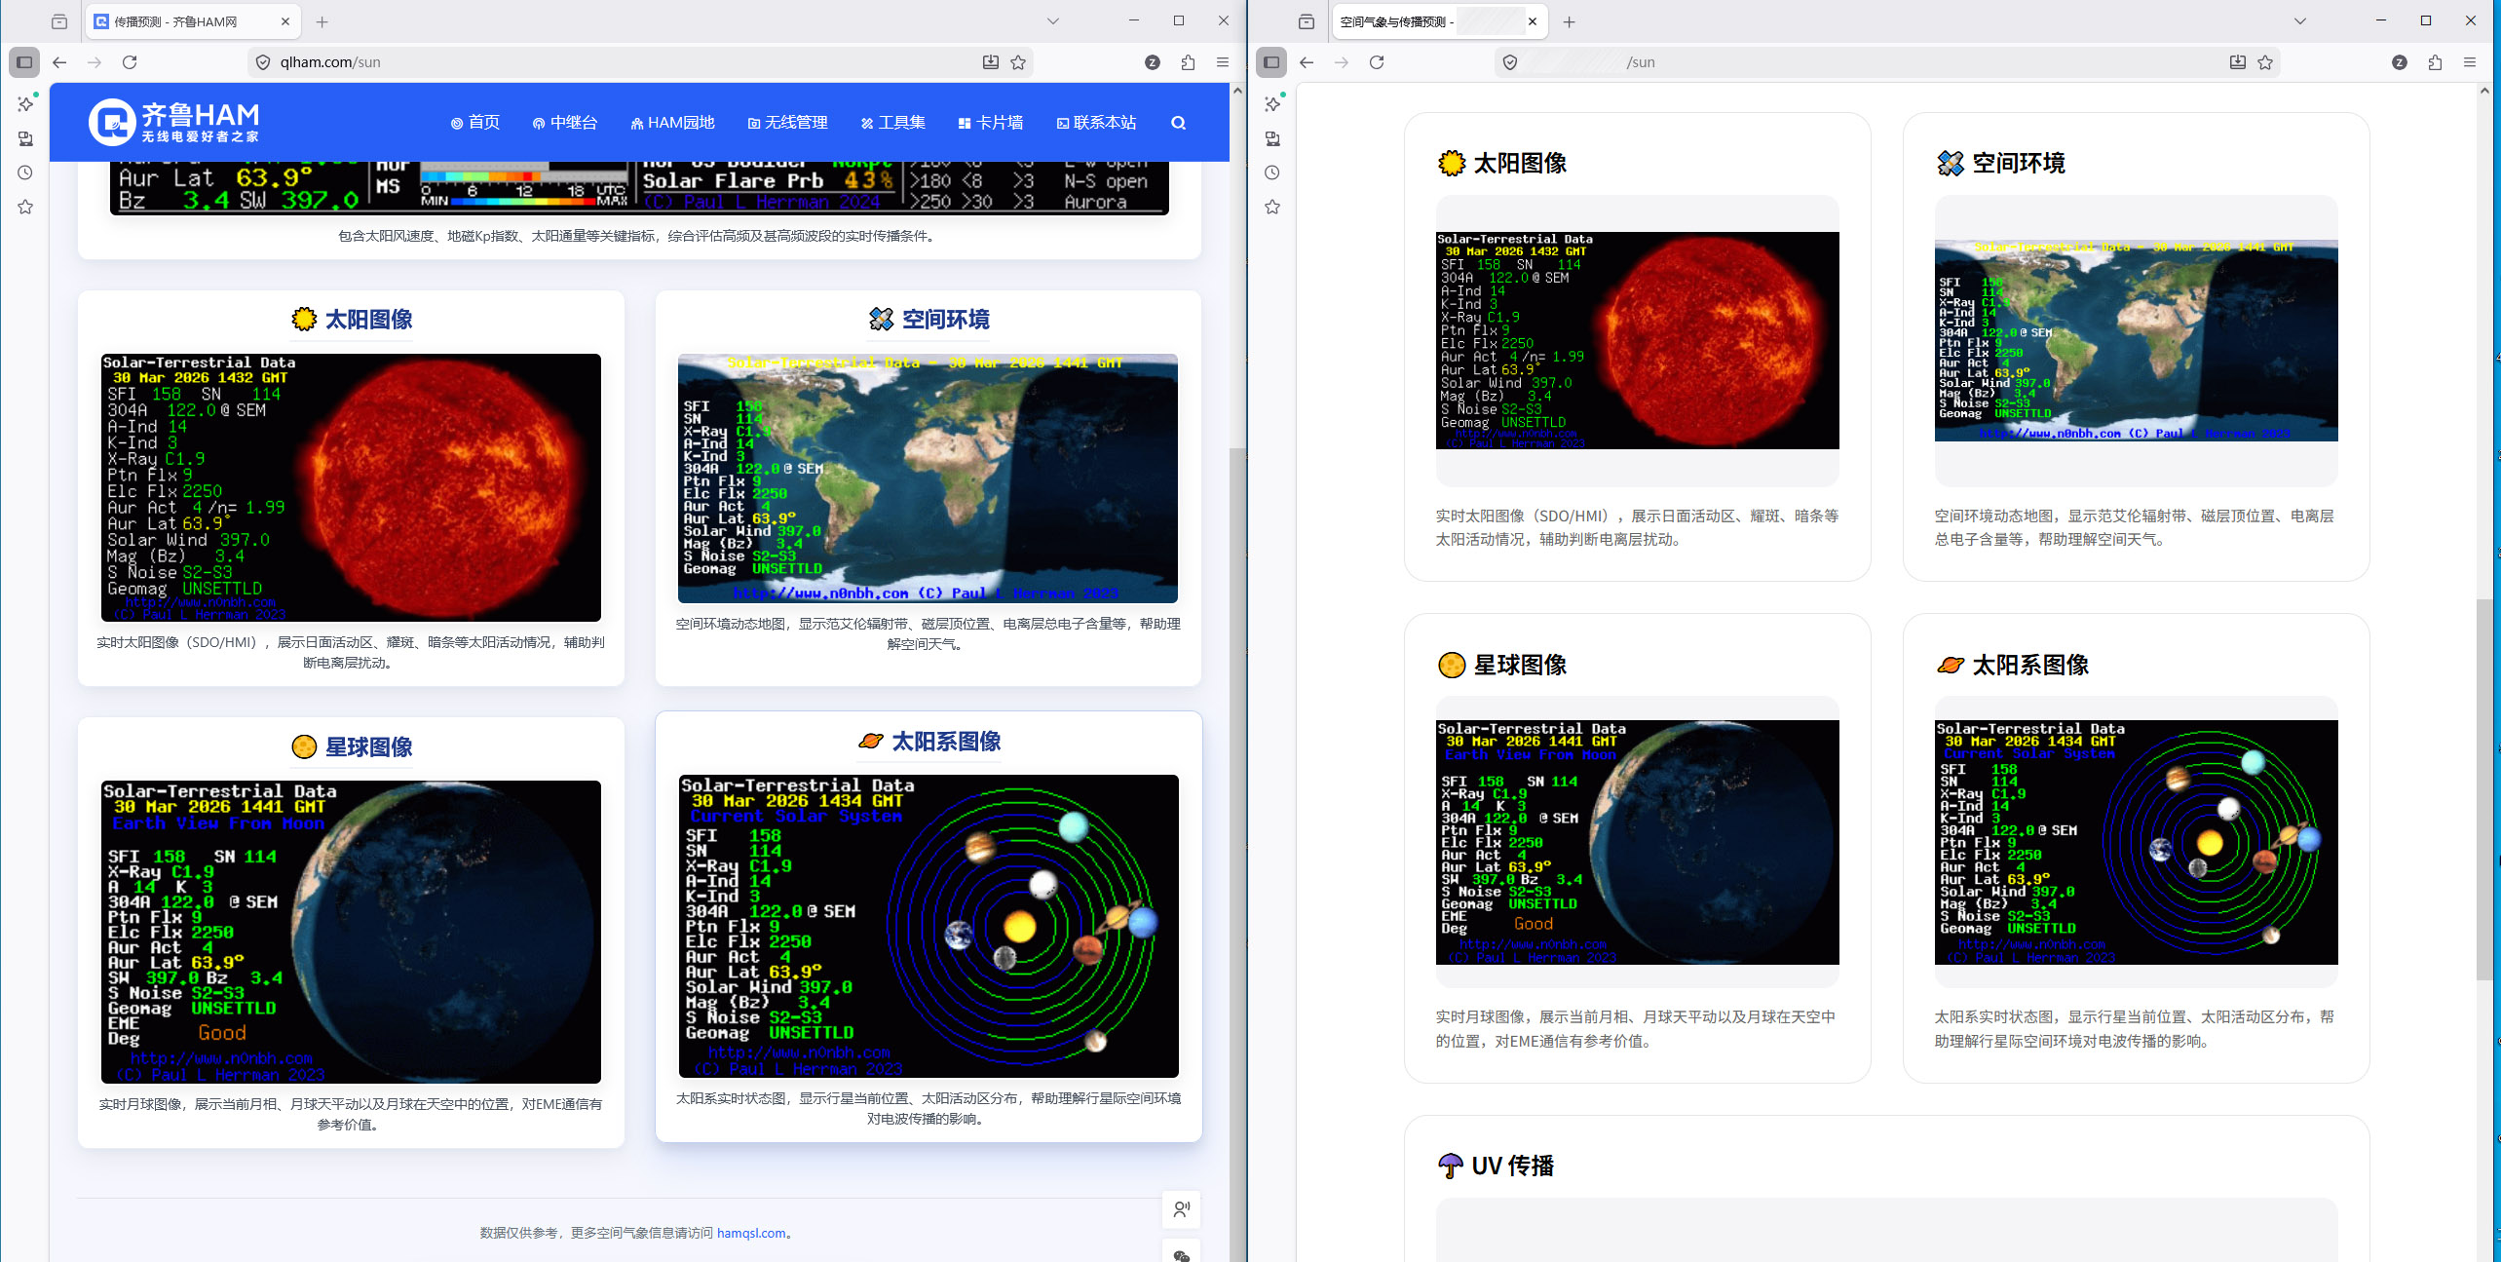Image resolution: width=2501 pixels, height=1262 pixels.
Task: Reload the qlham.com/sun page
Action: (x=130, y=62)
